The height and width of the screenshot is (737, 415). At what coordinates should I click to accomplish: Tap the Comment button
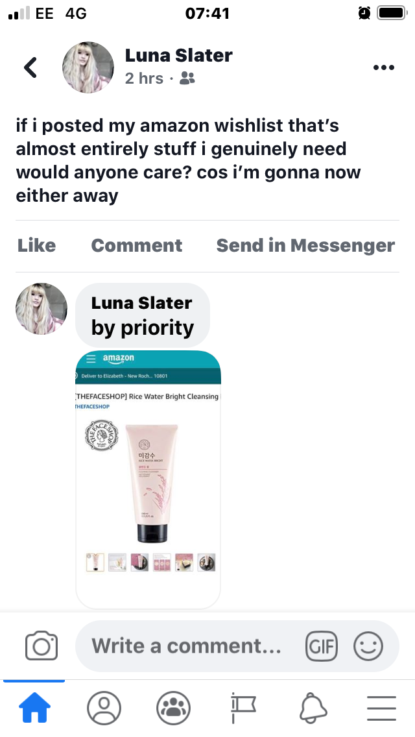click(x=137, y=245)
